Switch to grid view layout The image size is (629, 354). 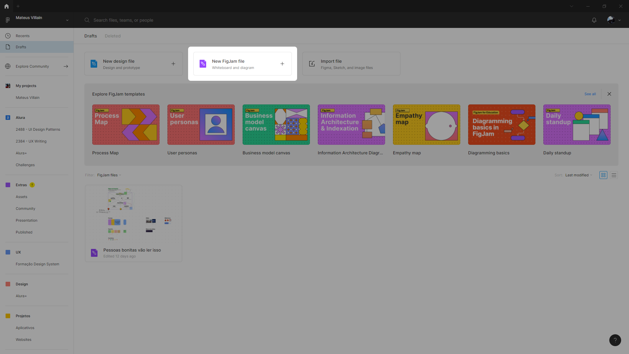tap(603, 175)
